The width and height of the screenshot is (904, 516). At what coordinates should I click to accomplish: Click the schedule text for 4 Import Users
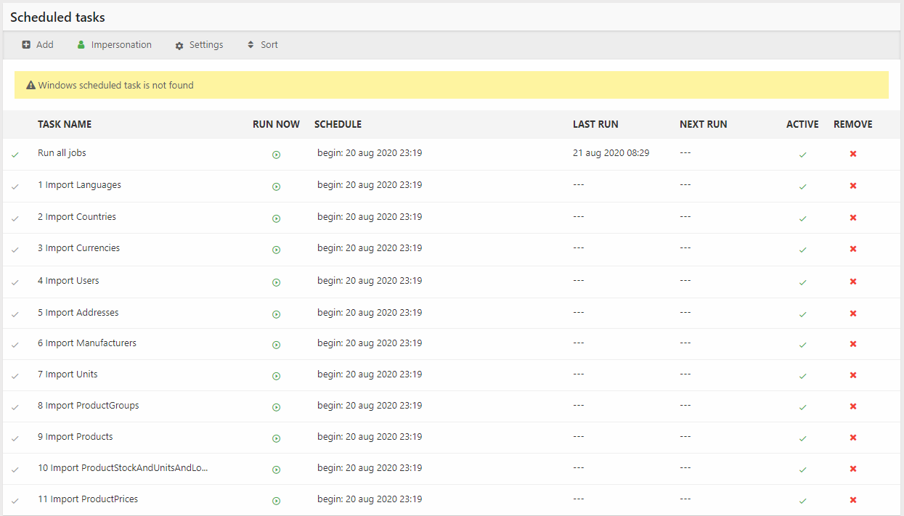pyautogui.click(x=370, y=281)
